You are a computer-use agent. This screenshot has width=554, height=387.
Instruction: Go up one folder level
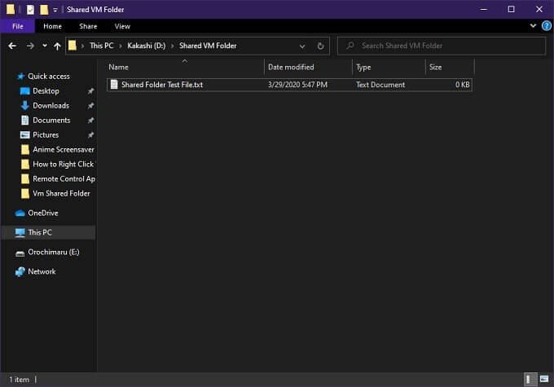tap(56, 46)
